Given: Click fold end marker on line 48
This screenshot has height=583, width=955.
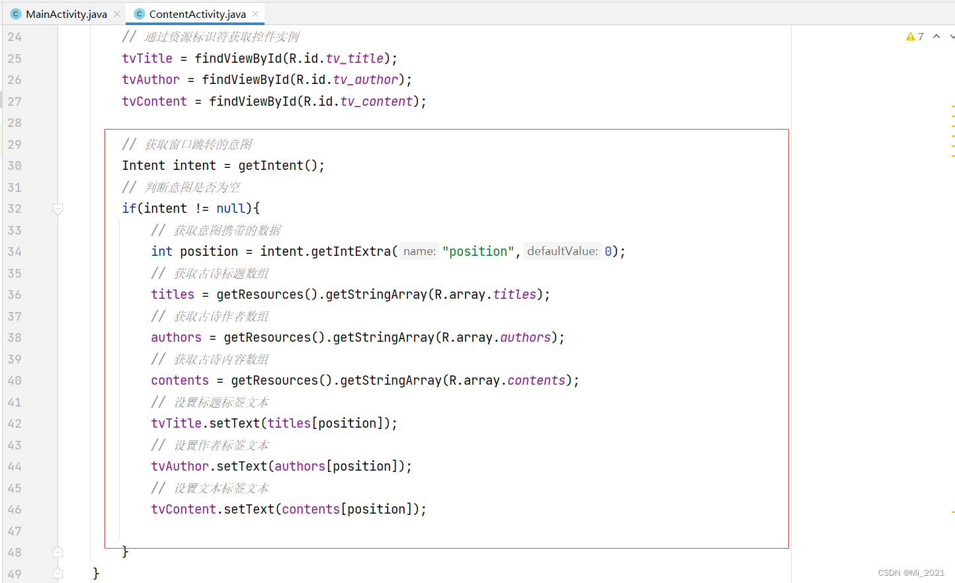Looking at the screenshot, I should [x=58, y=552].
